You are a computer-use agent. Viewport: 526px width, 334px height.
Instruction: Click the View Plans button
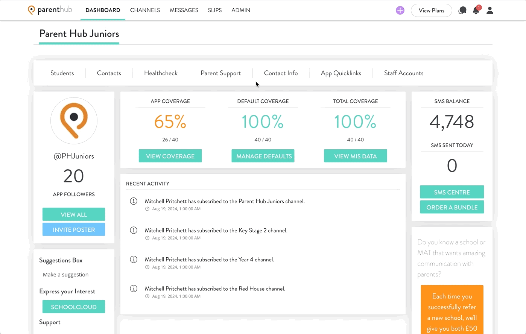click(431, 10)
